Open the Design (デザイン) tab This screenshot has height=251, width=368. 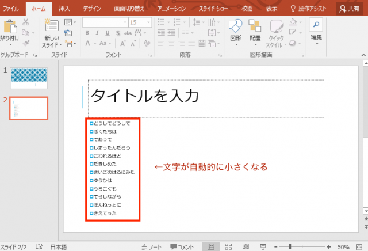point(92,9)
